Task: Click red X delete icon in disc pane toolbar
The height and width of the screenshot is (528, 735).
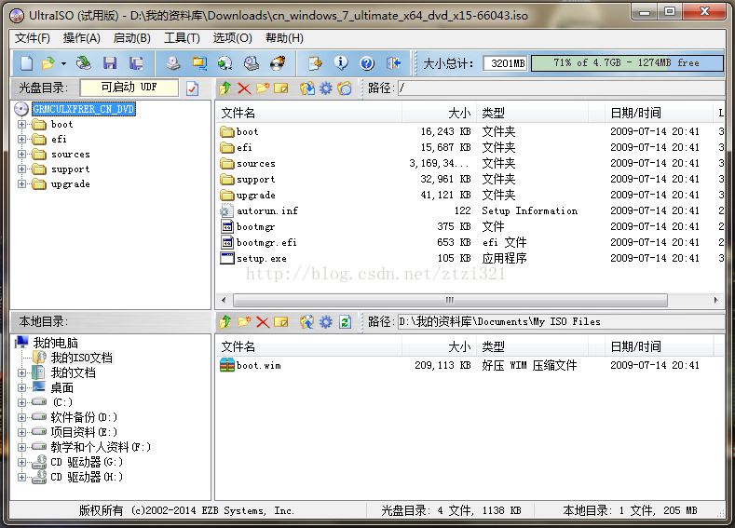Action: pyautogui.click(x=244, y=88)
